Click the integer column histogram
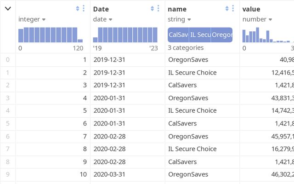Screen dimensions: 294x184 [51, 35]
